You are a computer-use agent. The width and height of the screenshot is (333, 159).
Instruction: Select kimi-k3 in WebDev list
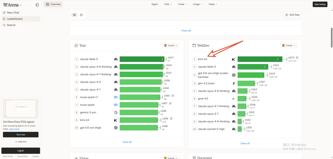(x=202, y=59)
